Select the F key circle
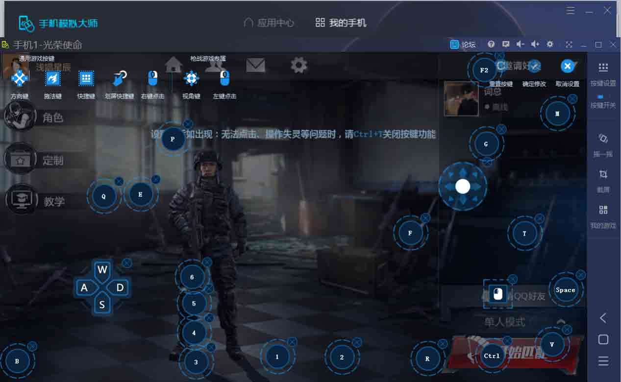Viewport: 621px width, 382px height. coord(410,233)
